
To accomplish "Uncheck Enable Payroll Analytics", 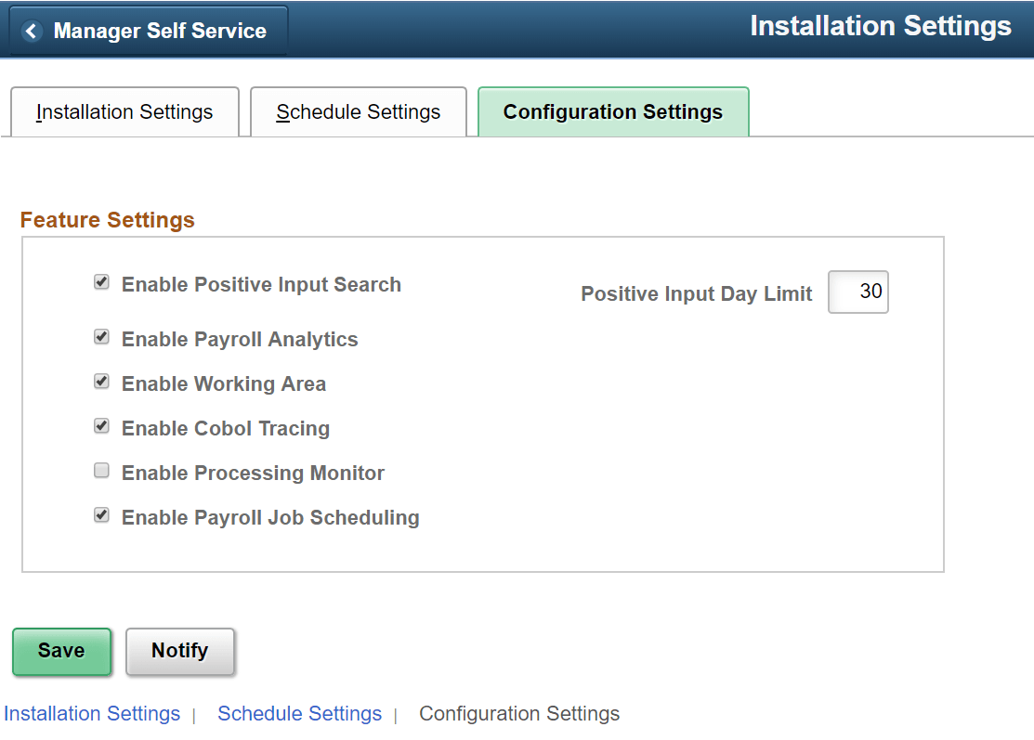I will tap(101, 336).
